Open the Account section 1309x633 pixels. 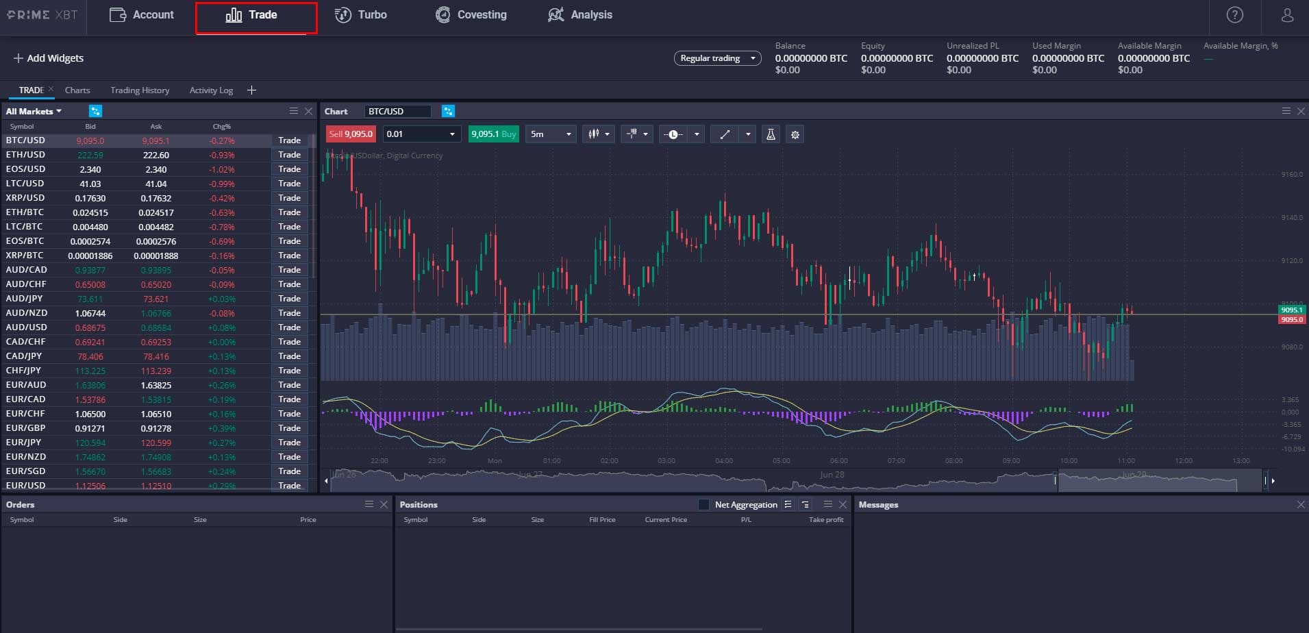click(x=142, y=15)
